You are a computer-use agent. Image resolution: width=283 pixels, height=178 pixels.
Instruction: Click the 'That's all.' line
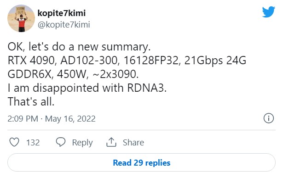[x=31, y=101]
